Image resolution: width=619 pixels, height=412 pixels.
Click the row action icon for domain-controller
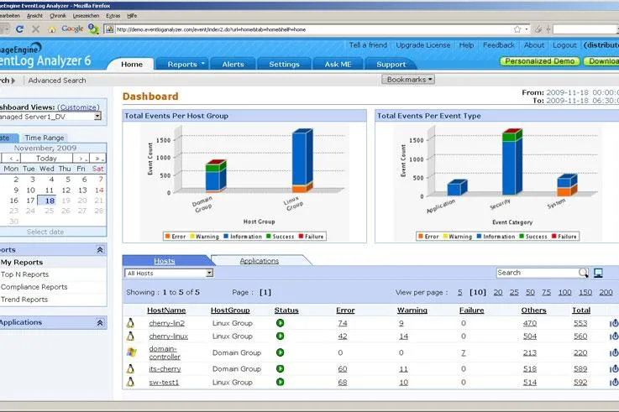[x=614, y=353]
